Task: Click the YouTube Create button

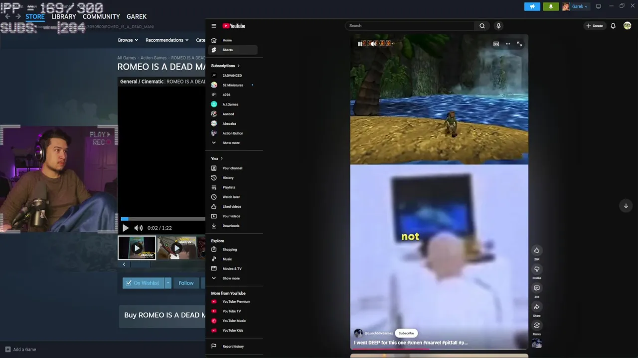Action: click(x=595, y=26)
